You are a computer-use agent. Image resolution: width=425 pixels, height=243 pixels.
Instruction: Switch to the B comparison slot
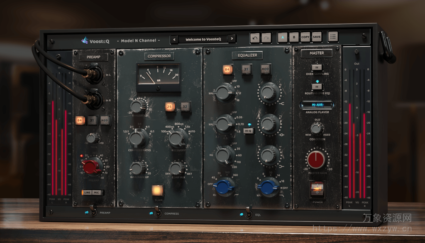pos(293,37)
